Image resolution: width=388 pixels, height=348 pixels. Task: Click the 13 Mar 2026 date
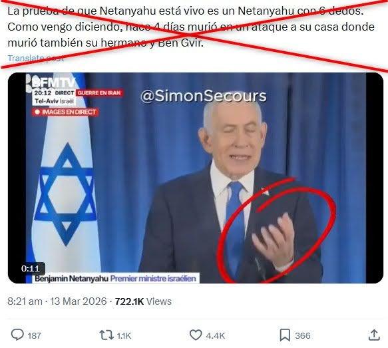pos(79,301)
